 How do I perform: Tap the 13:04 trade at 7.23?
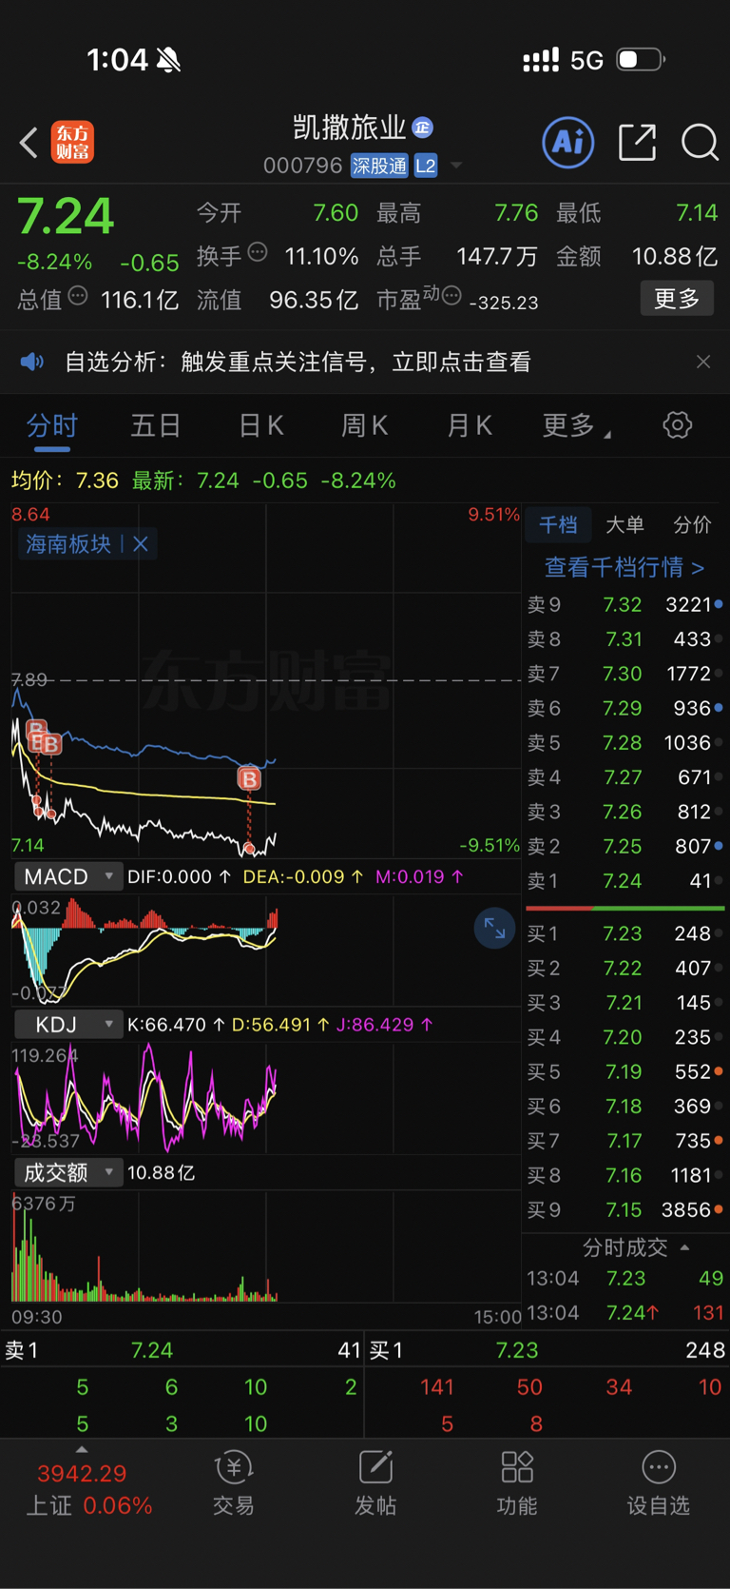pos(624,1278)
